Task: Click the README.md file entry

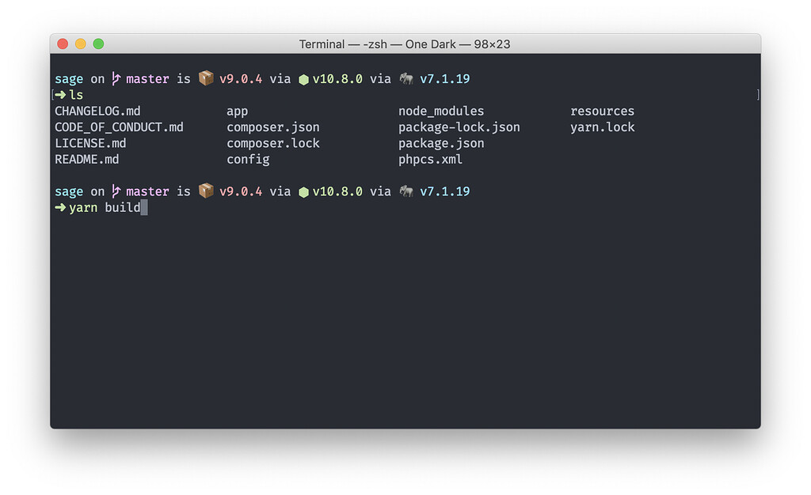Action: click(86, 159)
